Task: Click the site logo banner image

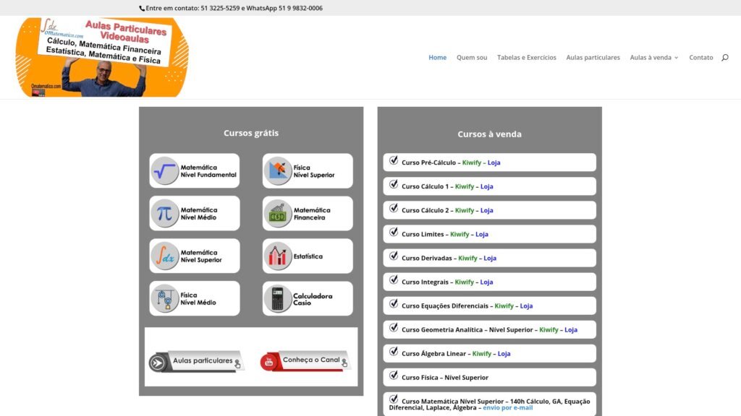Action: click(101, 57)
